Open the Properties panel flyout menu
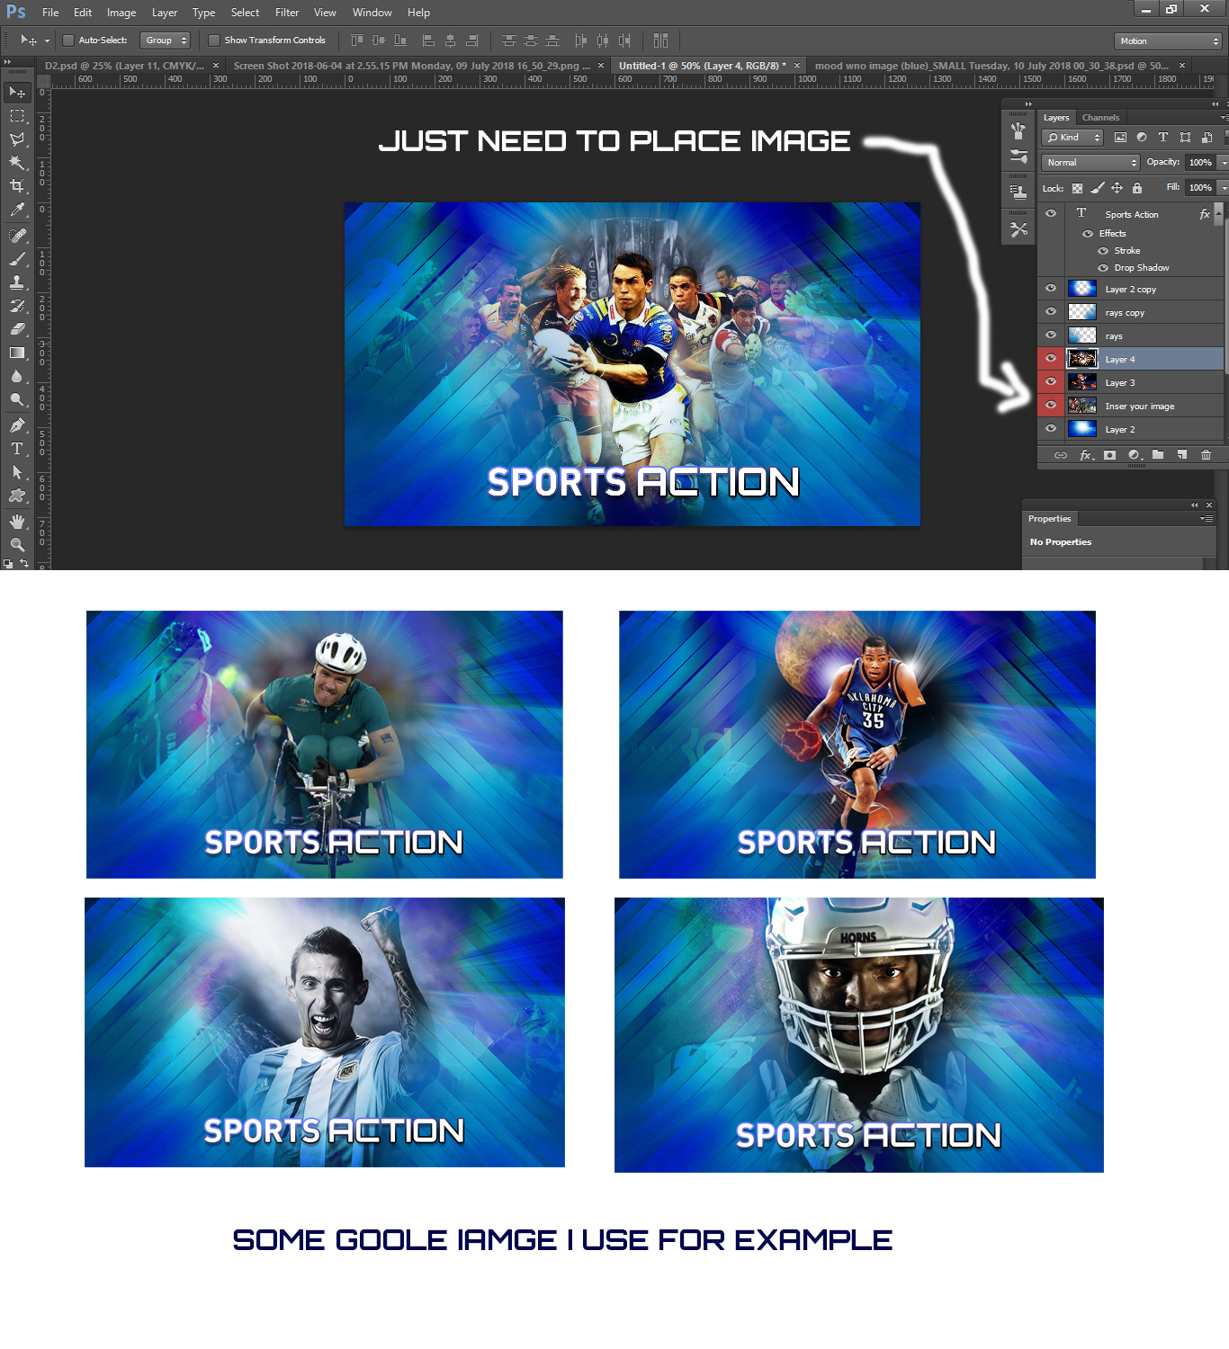1229x1349 pixels. (x=1207, y=519)
